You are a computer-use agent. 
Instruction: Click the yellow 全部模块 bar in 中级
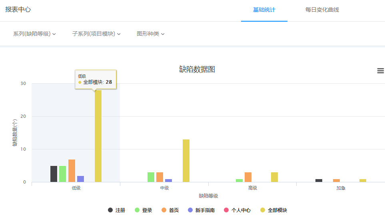(186, 161)
